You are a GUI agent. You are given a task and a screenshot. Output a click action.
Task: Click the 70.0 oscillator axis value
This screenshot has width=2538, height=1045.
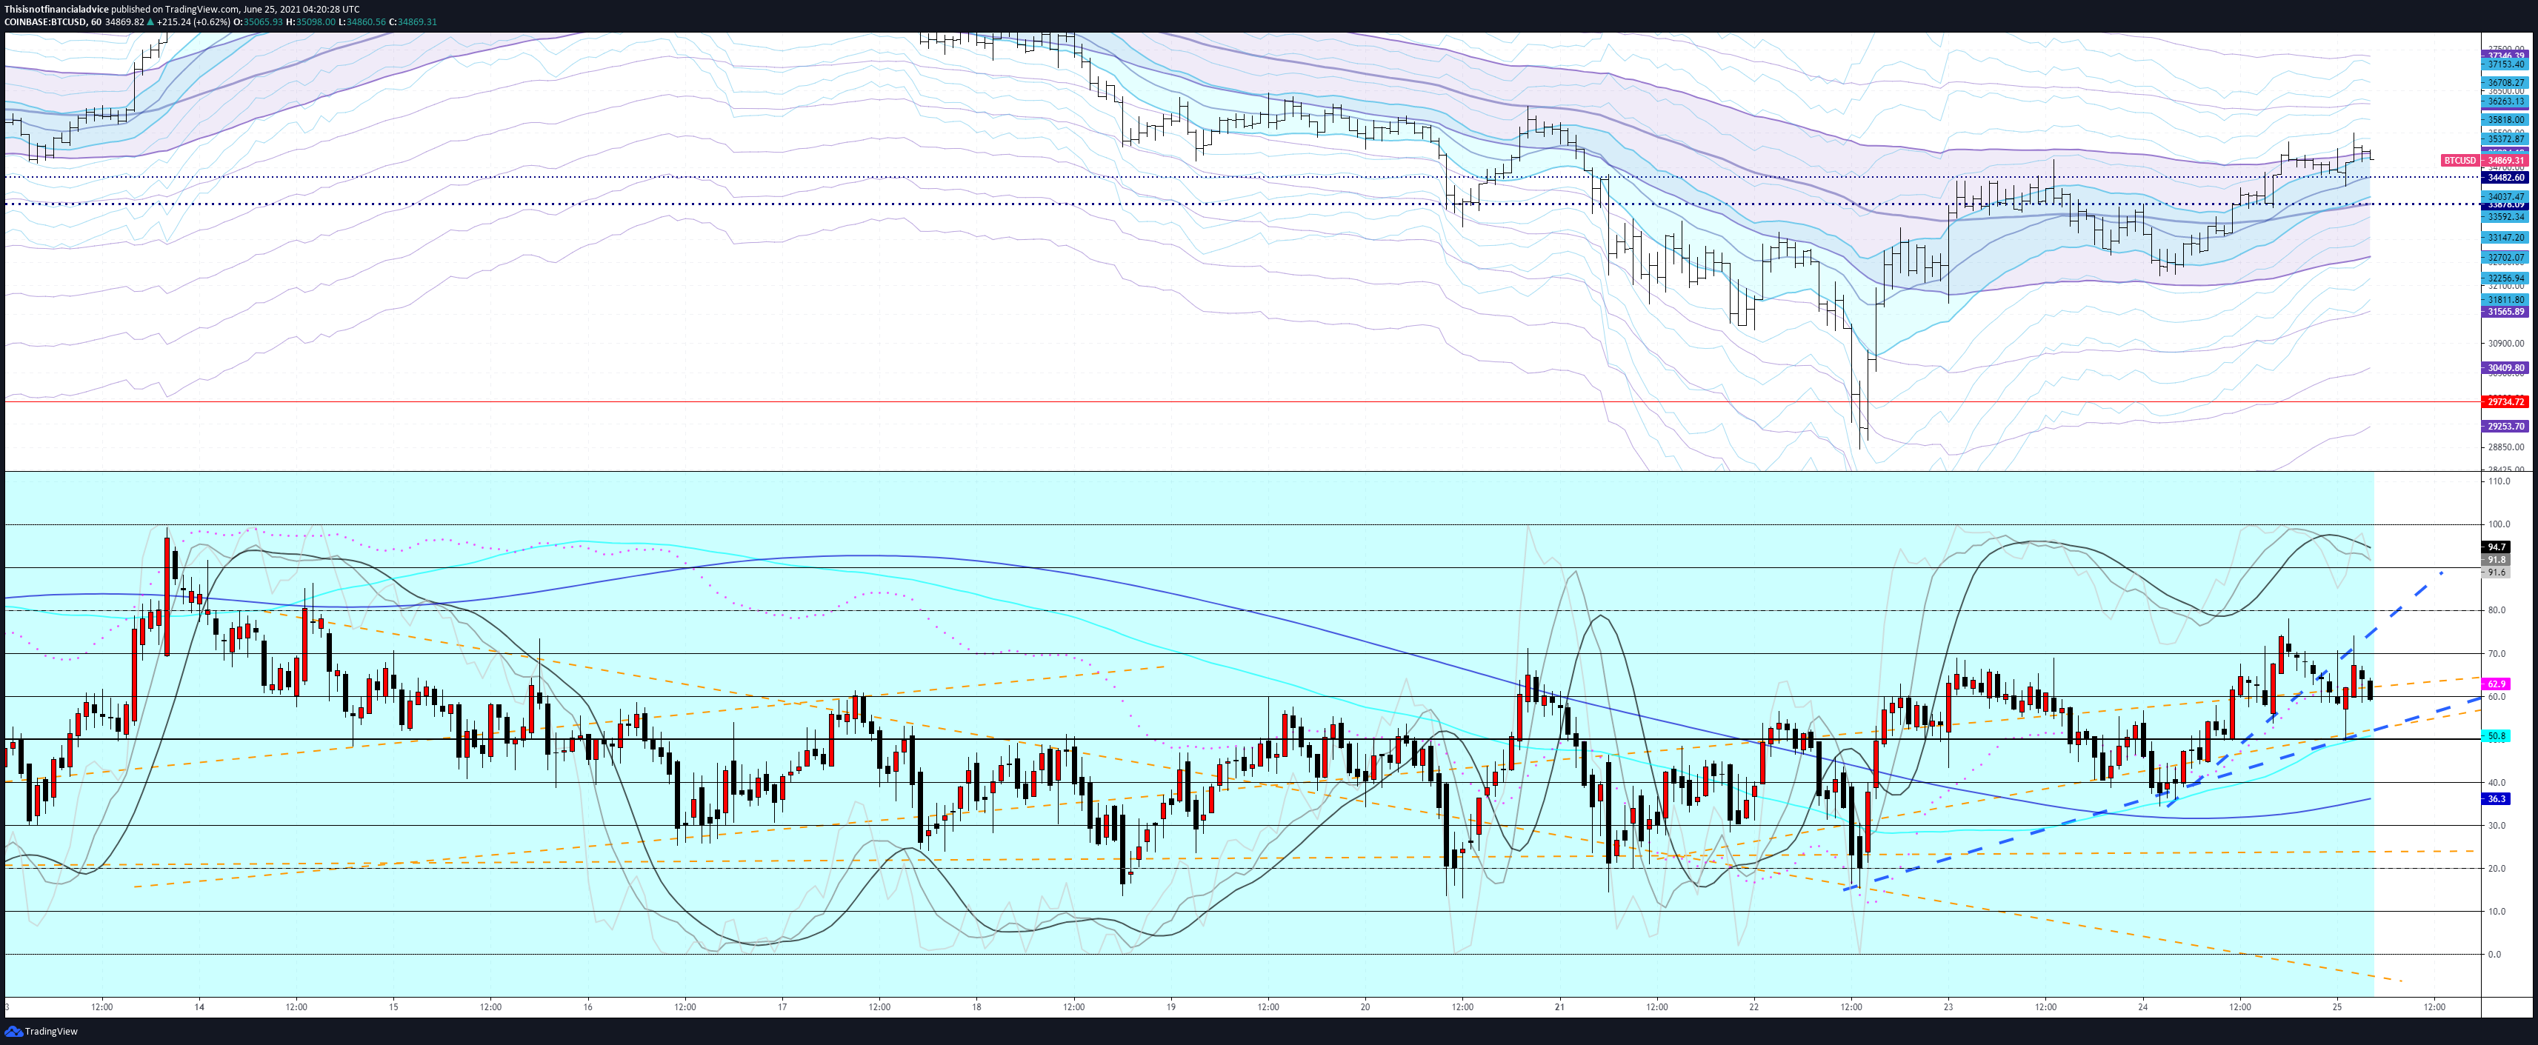[x=2497, y=654]
